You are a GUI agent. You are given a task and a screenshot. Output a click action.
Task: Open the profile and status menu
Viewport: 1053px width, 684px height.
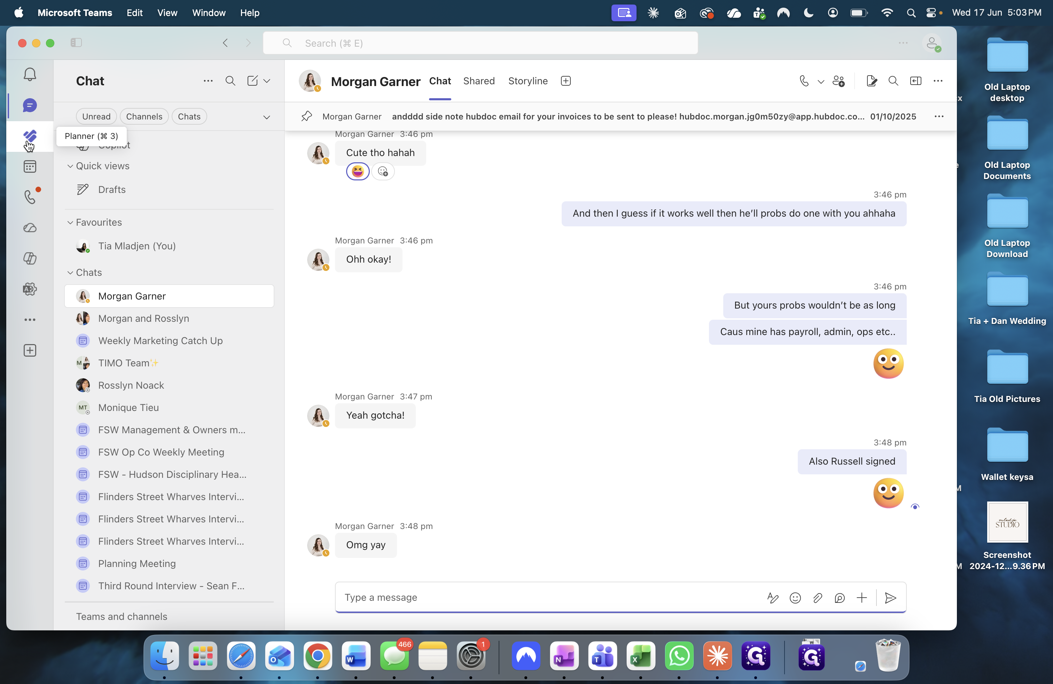[932, 43]
